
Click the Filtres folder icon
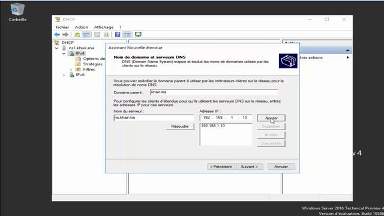click(78, 70)
